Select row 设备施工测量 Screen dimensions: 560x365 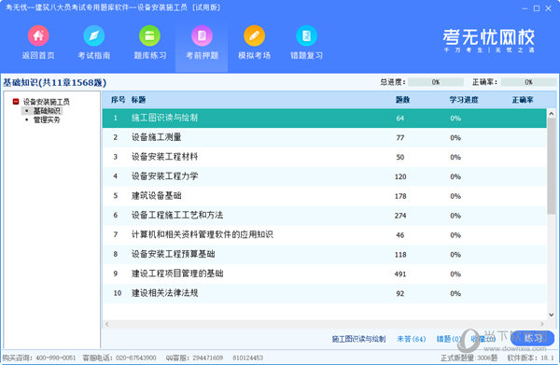coord(324,137)
